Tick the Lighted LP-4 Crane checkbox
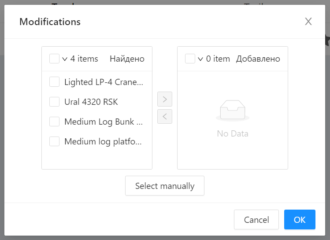The height and width of the screenshot is (240, 330). pyautogui.click(x=54, y=82)
